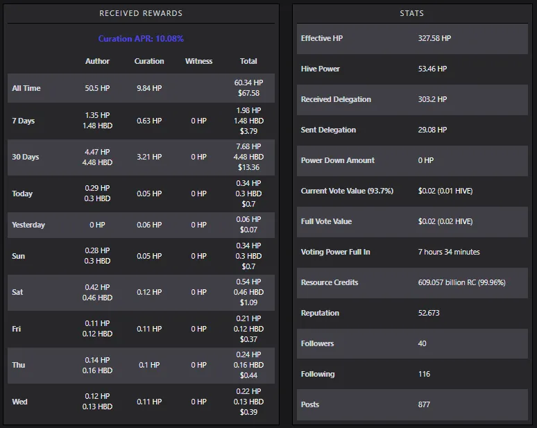This screenshot has width=537, height=428.
Task: Select the Sat row label
Action: (x=17, y=292)
